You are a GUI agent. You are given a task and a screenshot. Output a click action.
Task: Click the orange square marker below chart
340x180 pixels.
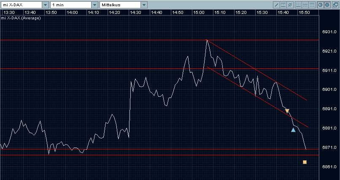pyautogui.click(x=305, y=162)
